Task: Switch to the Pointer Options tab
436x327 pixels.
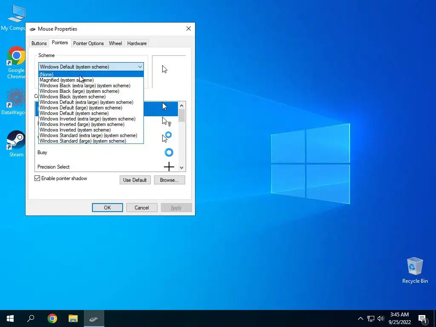Action: pos(89,43)
